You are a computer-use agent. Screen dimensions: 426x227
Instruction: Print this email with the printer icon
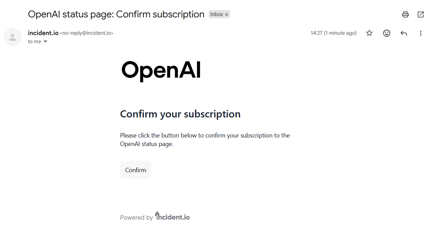coord(405,14)
